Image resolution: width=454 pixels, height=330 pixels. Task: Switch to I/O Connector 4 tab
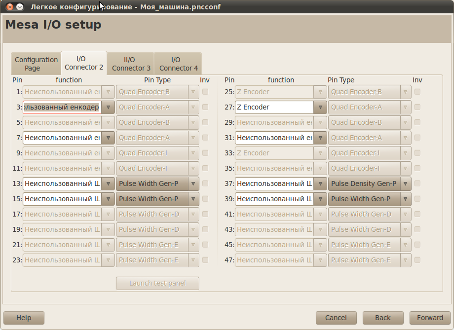[178, 64]
